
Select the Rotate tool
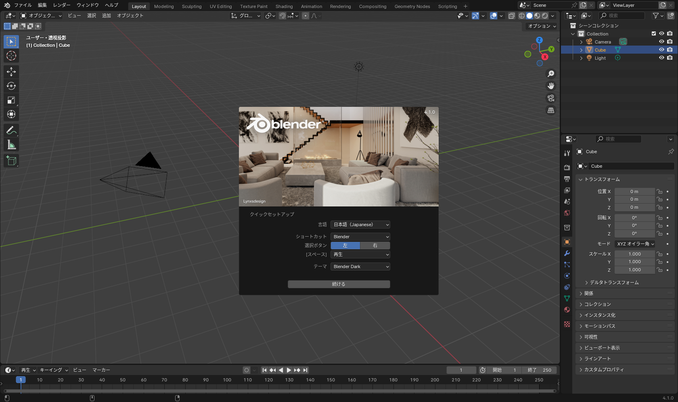pos(11,86)
